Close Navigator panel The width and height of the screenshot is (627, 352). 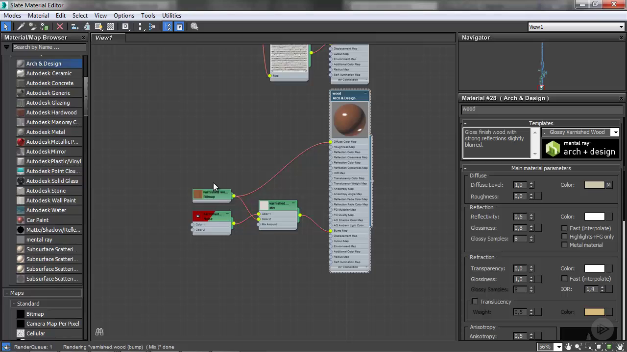click(x=622, y=38)
